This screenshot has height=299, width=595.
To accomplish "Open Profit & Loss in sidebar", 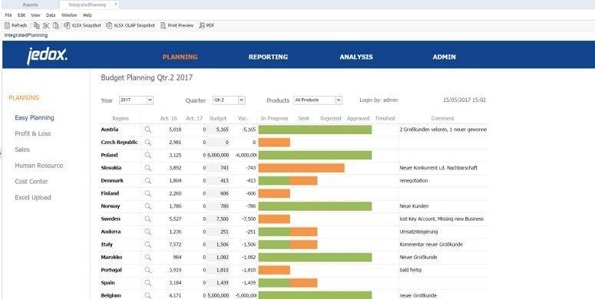I will [x=33, y=133].
